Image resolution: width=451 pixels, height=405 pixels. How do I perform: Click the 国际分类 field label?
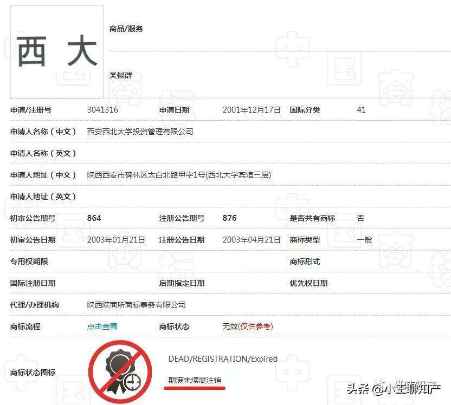pos(305,110)
